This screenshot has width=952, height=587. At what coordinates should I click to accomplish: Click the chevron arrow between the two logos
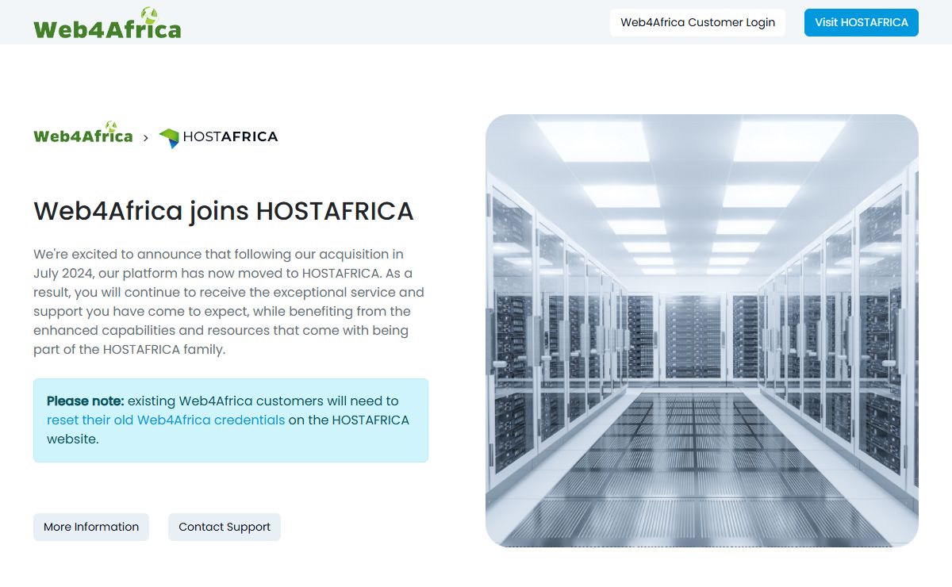point(146,138)
